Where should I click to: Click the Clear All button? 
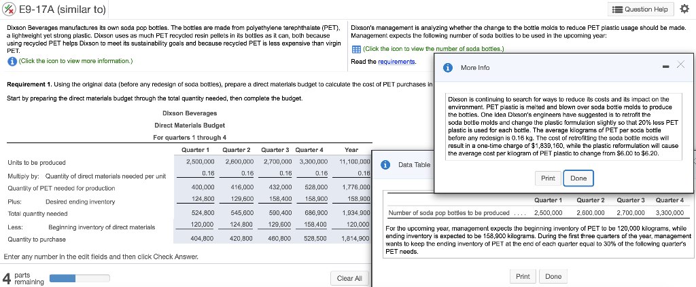[349, 278]
